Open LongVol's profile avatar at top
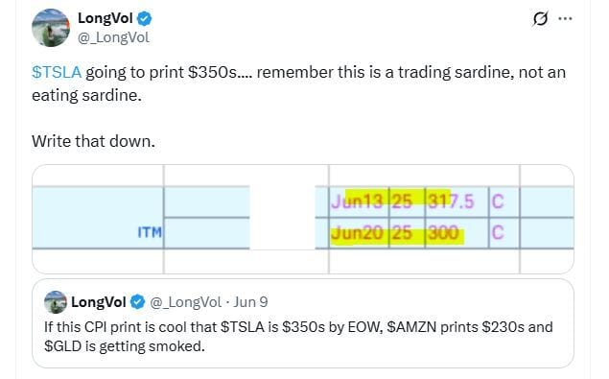The image size is (609, 379). 51,28
